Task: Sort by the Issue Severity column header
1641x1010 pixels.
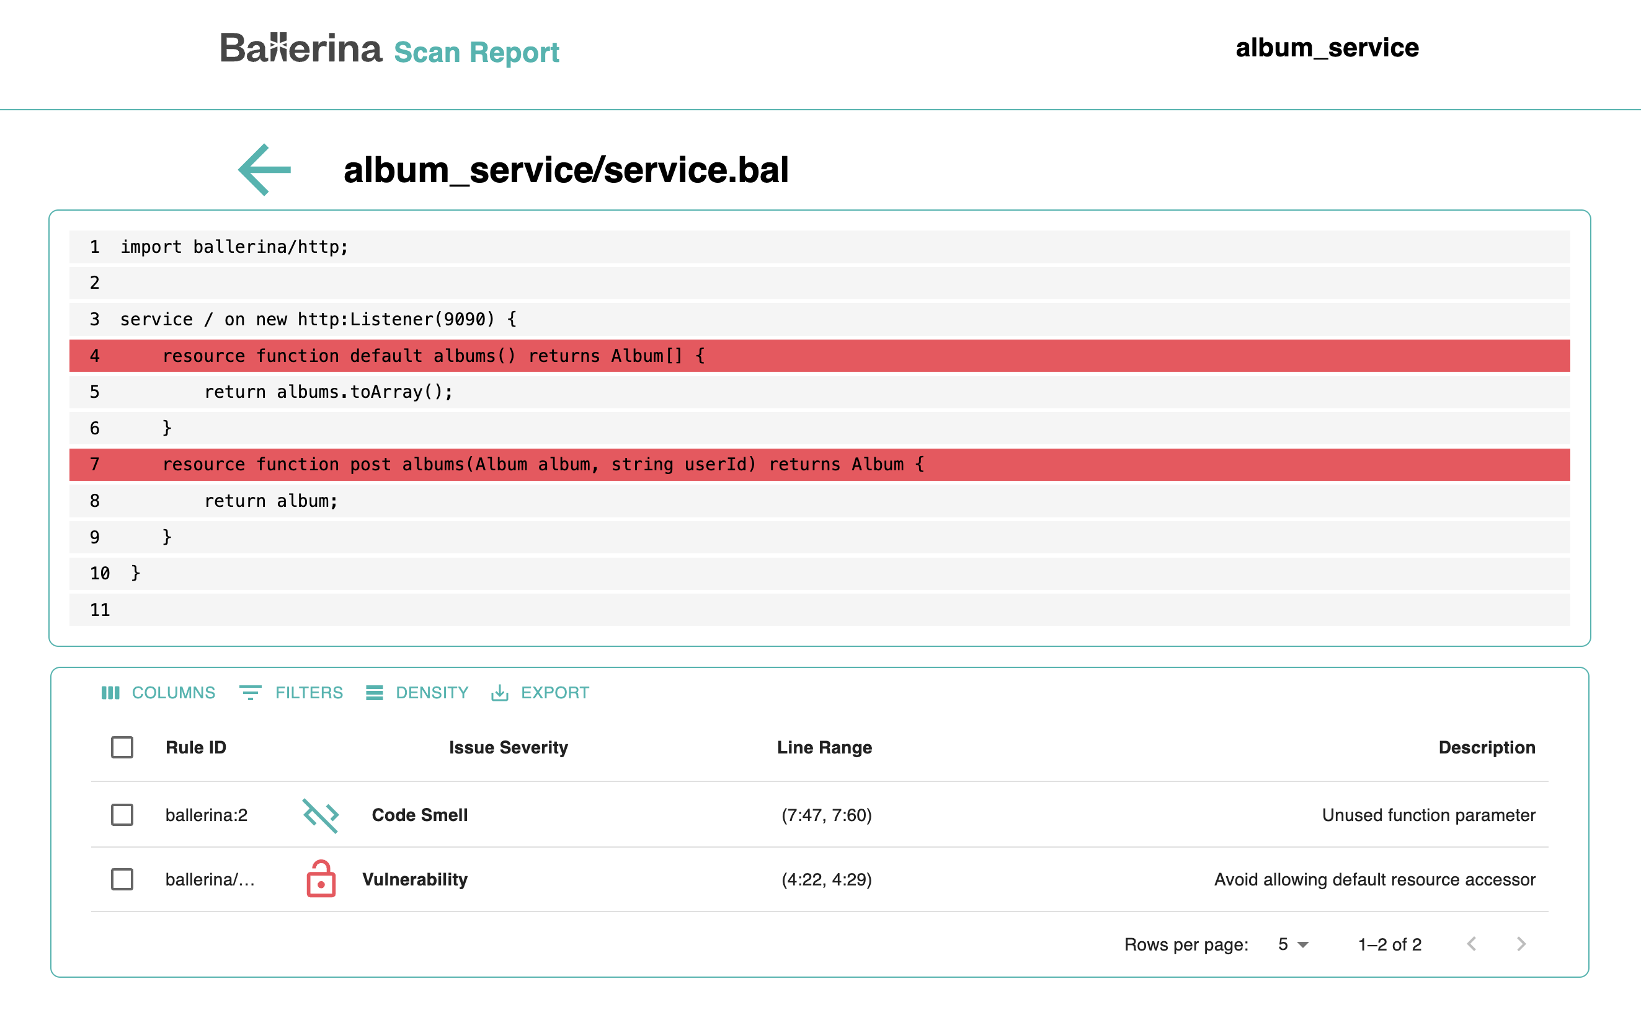Action: pos(509,747)
